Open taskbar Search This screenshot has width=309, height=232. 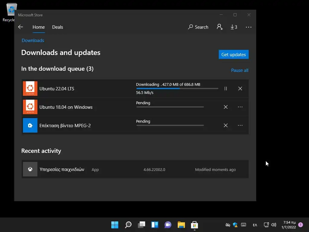[128, 225]
